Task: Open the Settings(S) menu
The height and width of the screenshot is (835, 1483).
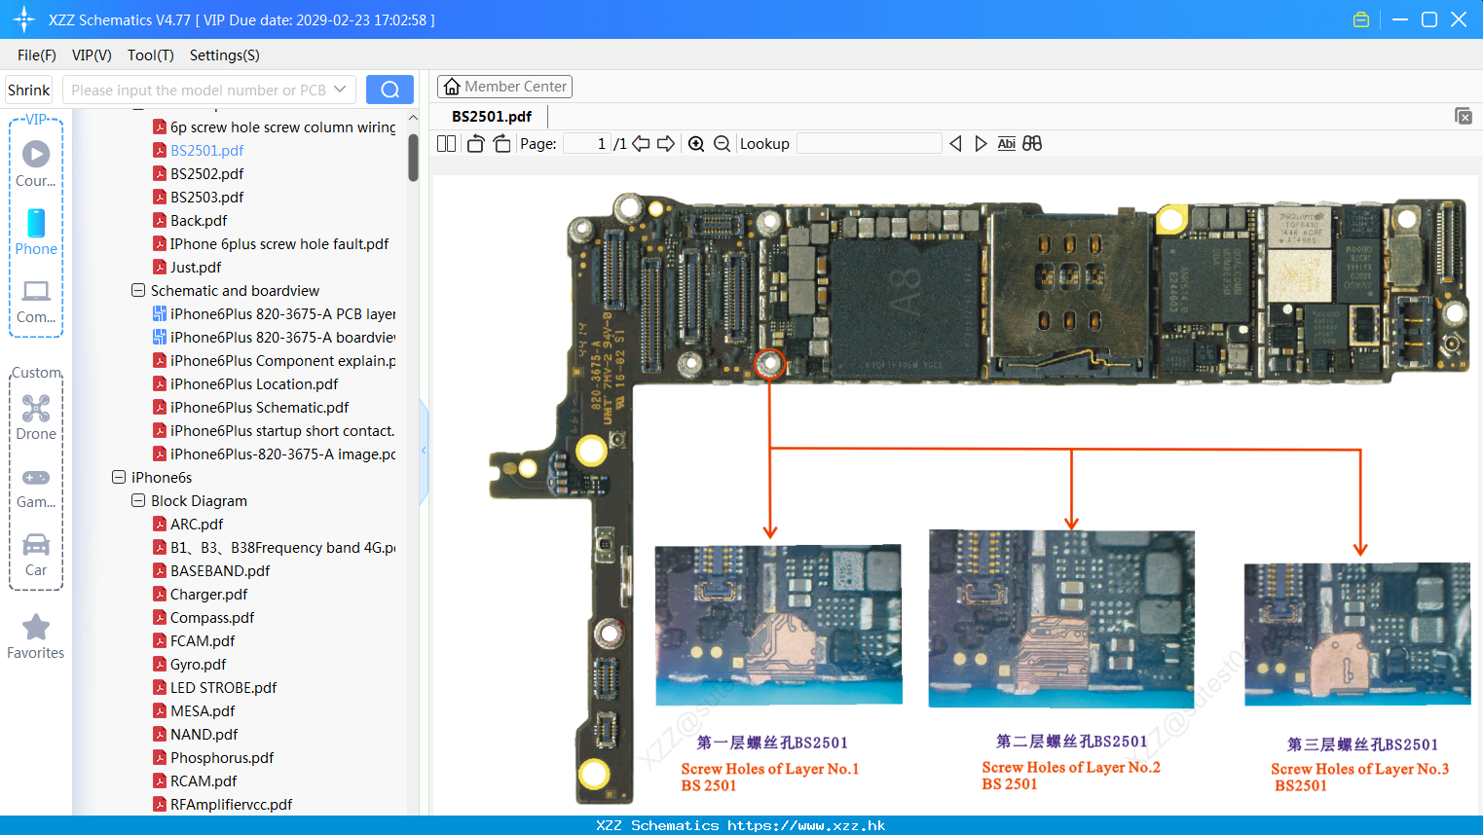Action: 225,55
